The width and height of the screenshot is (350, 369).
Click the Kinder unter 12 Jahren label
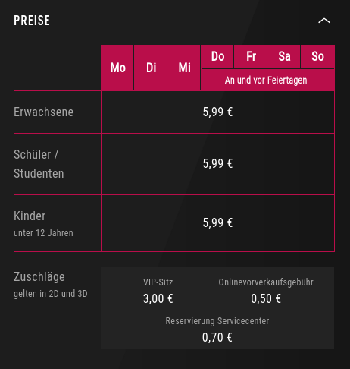click(43, 224)
